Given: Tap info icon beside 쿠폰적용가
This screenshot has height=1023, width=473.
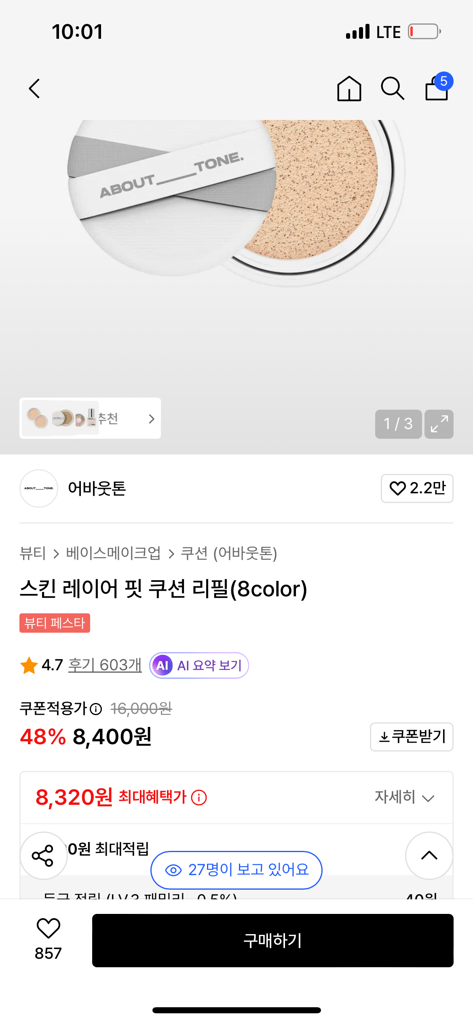Looking at the screenshot, I should coord(96,709).
